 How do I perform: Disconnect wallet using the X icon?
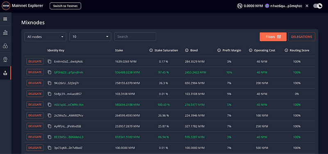(x=307, y=6)
